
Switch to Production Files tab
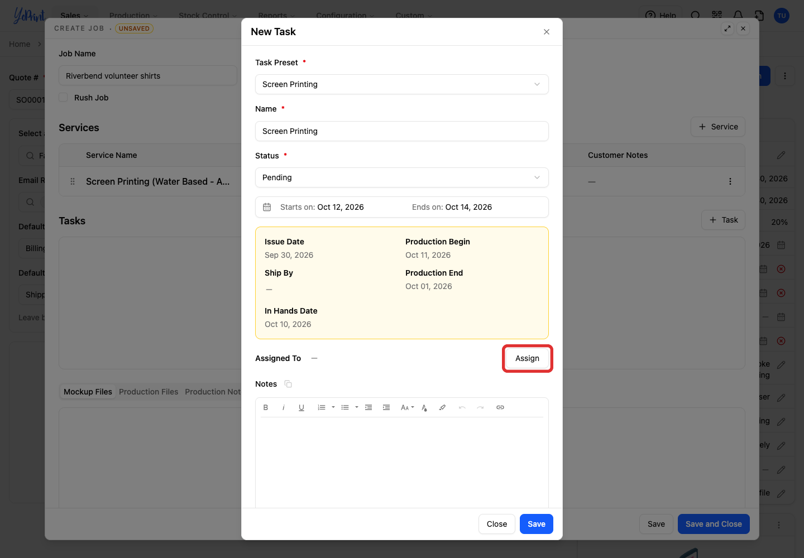click(x=149, y=392)
